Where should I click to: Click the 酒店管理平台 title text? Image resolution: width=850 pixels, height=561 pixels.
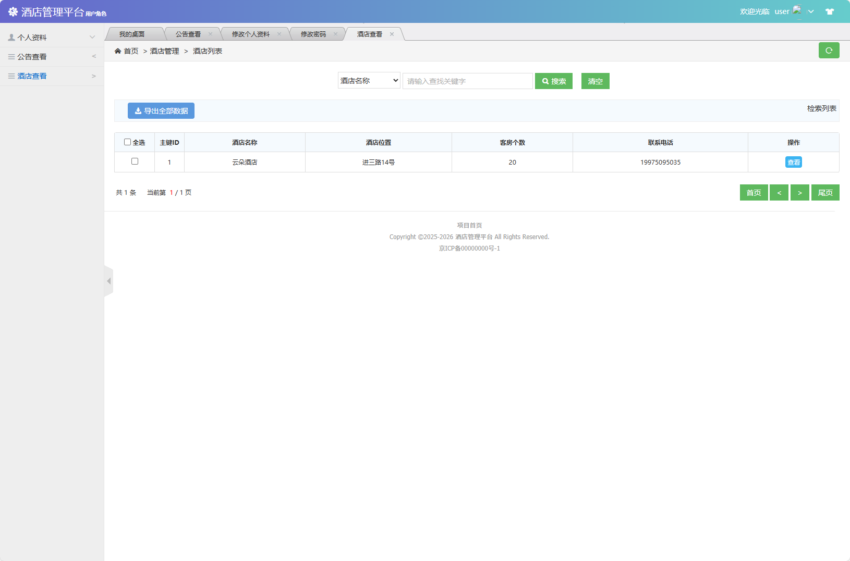[53, 12]
